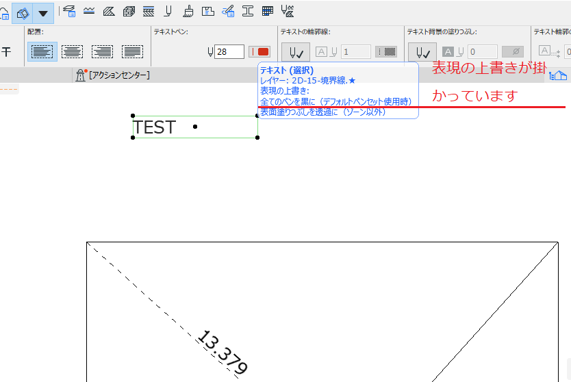571x382 pixels.
Task: Open the pens and colors icon
Action: (x=168, y=11)
